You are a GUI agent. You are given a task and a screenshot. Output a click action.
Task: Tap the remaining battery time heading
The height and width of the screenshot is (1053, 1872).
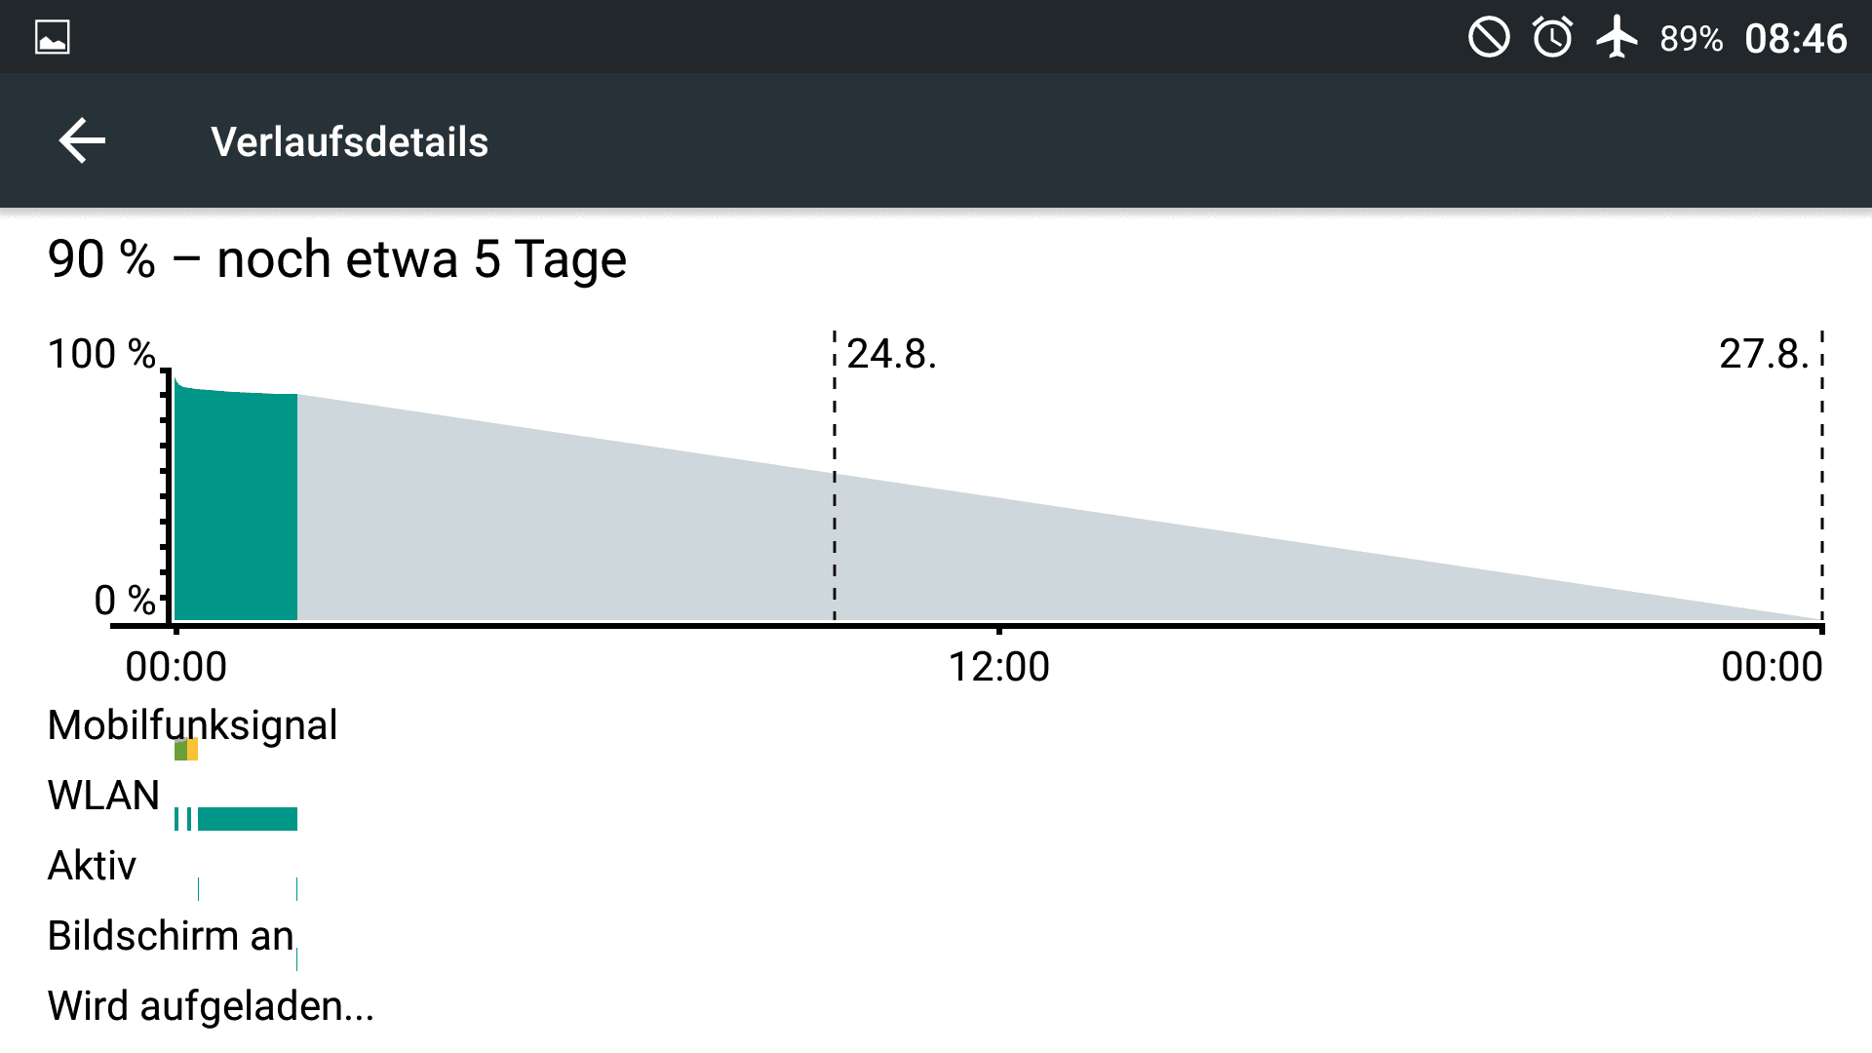pyautogui.click(x=336, y=259)
